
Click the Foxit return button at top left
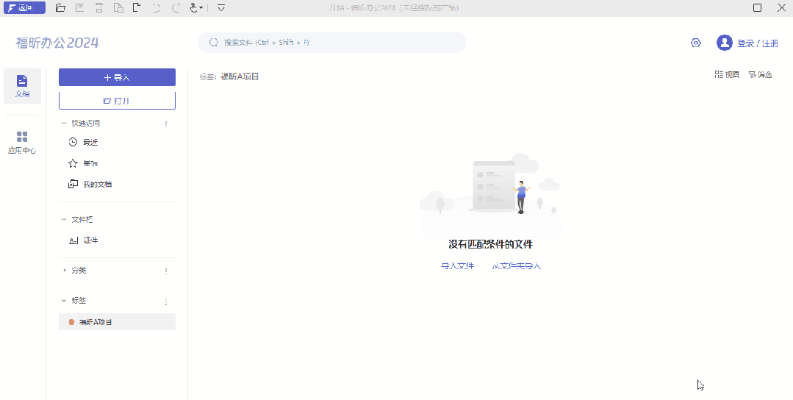24,7
